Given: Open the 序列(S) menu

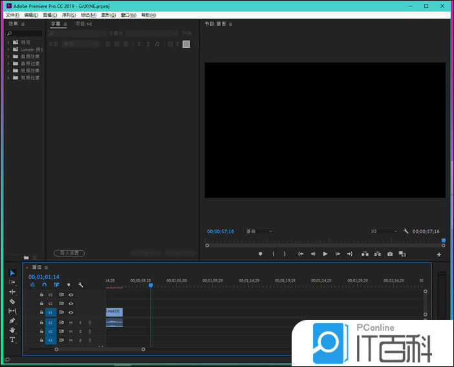Looking at the screenshot, I should point(68,15).
